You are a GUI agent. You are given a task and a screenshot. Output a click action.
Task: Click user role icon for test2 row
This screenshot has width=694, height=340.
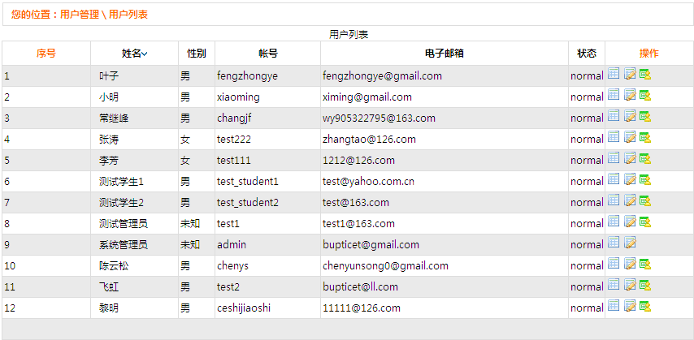(645, 285)
